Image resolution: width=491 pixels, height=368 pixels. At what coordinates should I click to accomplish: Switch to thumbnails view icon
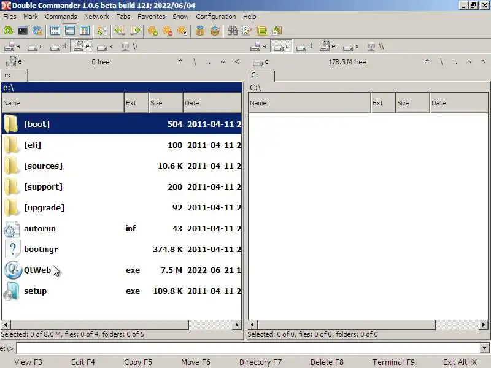tap(85, 31)
